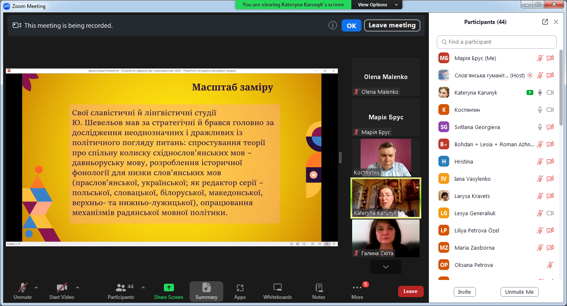Open the View Options dropdown
Image resolution: width=567 pixels, height=306 pixels.
click(x=377, y=5)
